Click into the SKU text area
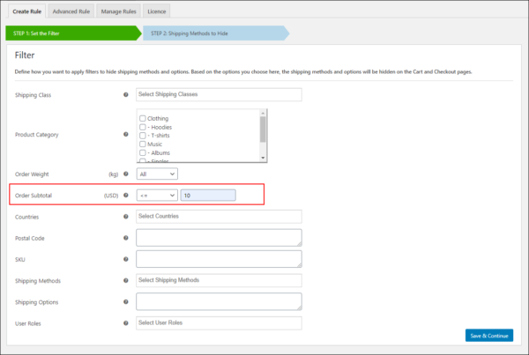This screenshot has height=355, width=529. [x=219, y=259]
